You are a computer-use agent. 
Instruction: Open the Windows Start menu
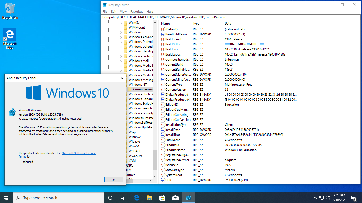click(6, 198)
